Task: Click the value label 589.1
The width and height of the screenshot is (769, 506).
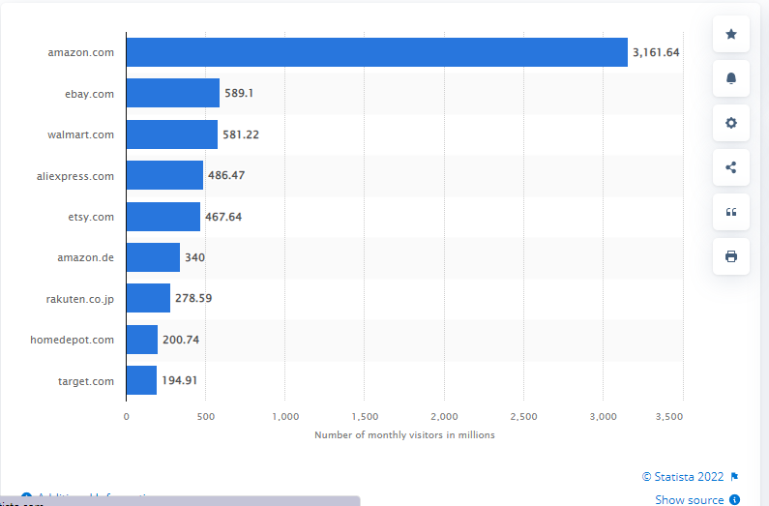Action: pos(239,93)
